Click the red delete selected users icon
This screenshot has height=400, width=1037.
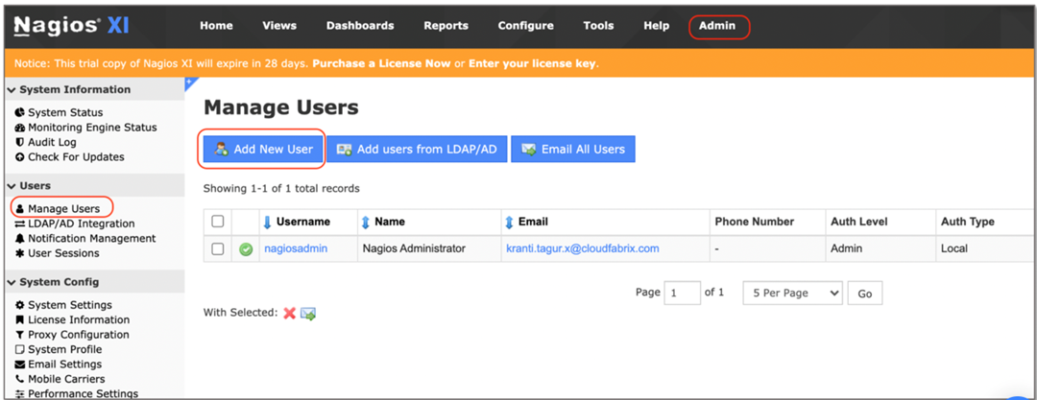tap(289, 313)
